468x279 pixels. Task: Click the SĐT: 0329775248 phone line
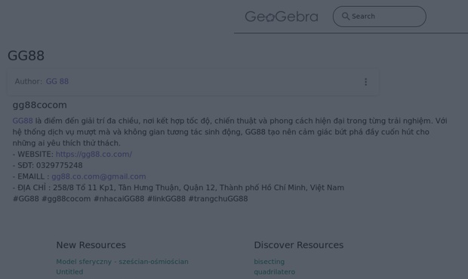[x=48, y=165]
